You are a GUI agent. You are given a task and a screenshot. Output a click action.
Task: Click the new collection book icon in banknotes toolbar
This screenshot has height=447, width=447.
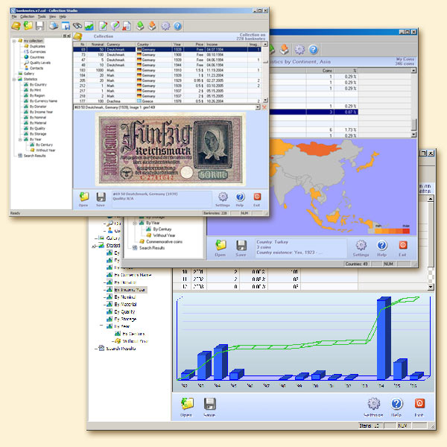tap(16, 26)
